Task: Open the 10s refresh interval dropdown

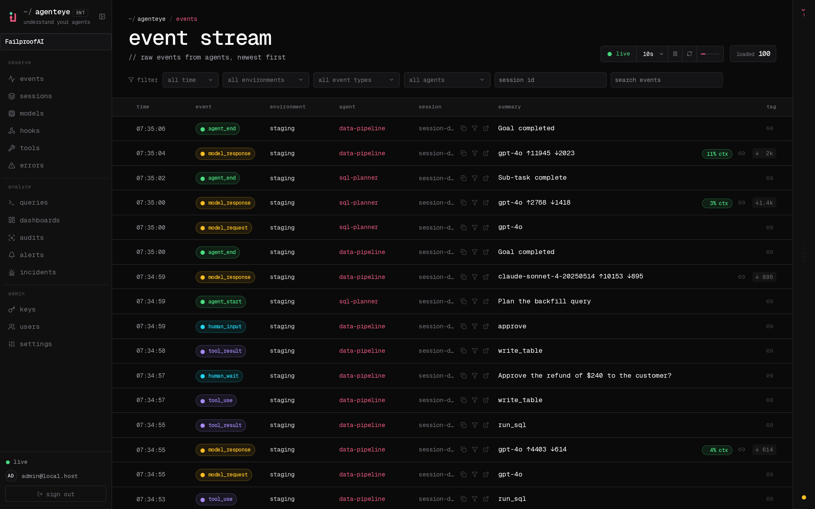Action: (x=652, y=54)
